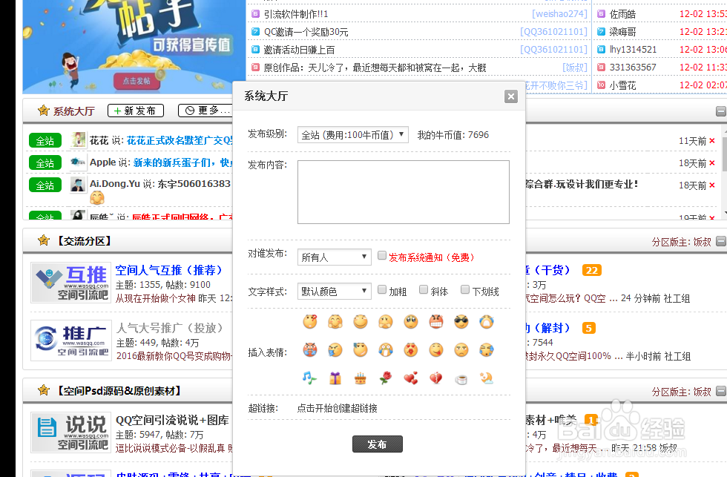The height and width of the screenshot is (477, 727).
Task: Insert the birthday cake emoji
Action: point(361,378)
